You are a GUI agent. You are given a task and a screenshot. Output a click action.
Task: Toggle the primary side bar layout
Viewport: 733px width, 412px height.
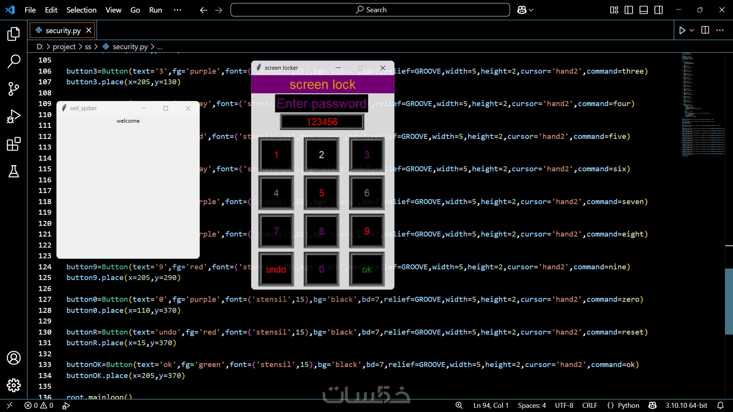click(x=629, y=10)
